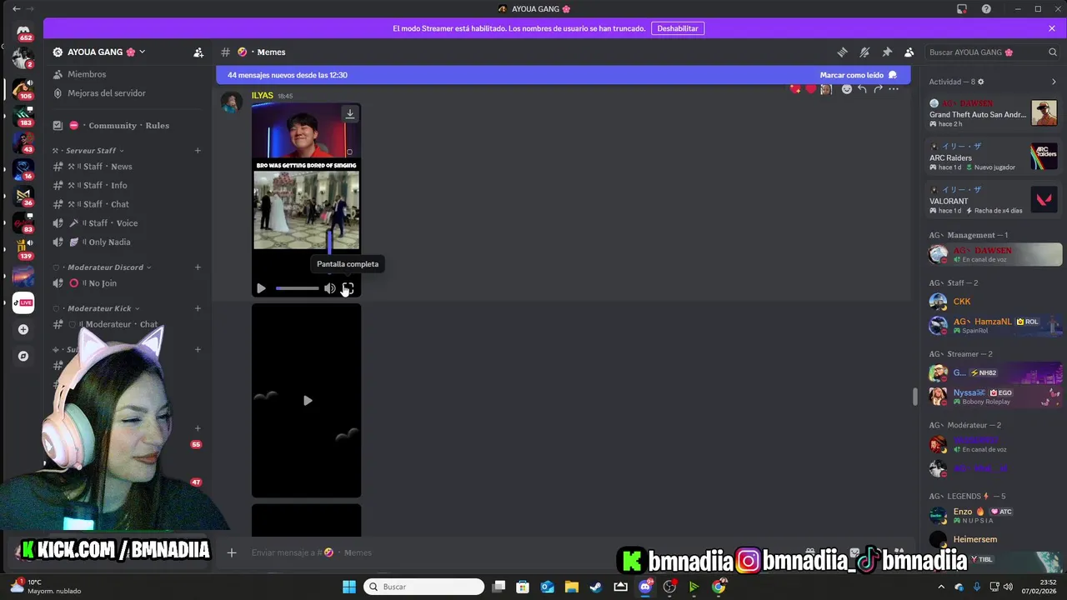
Task: Select the server icon with 83 badge
Action: pyautogui.click(x=23, y=222)
